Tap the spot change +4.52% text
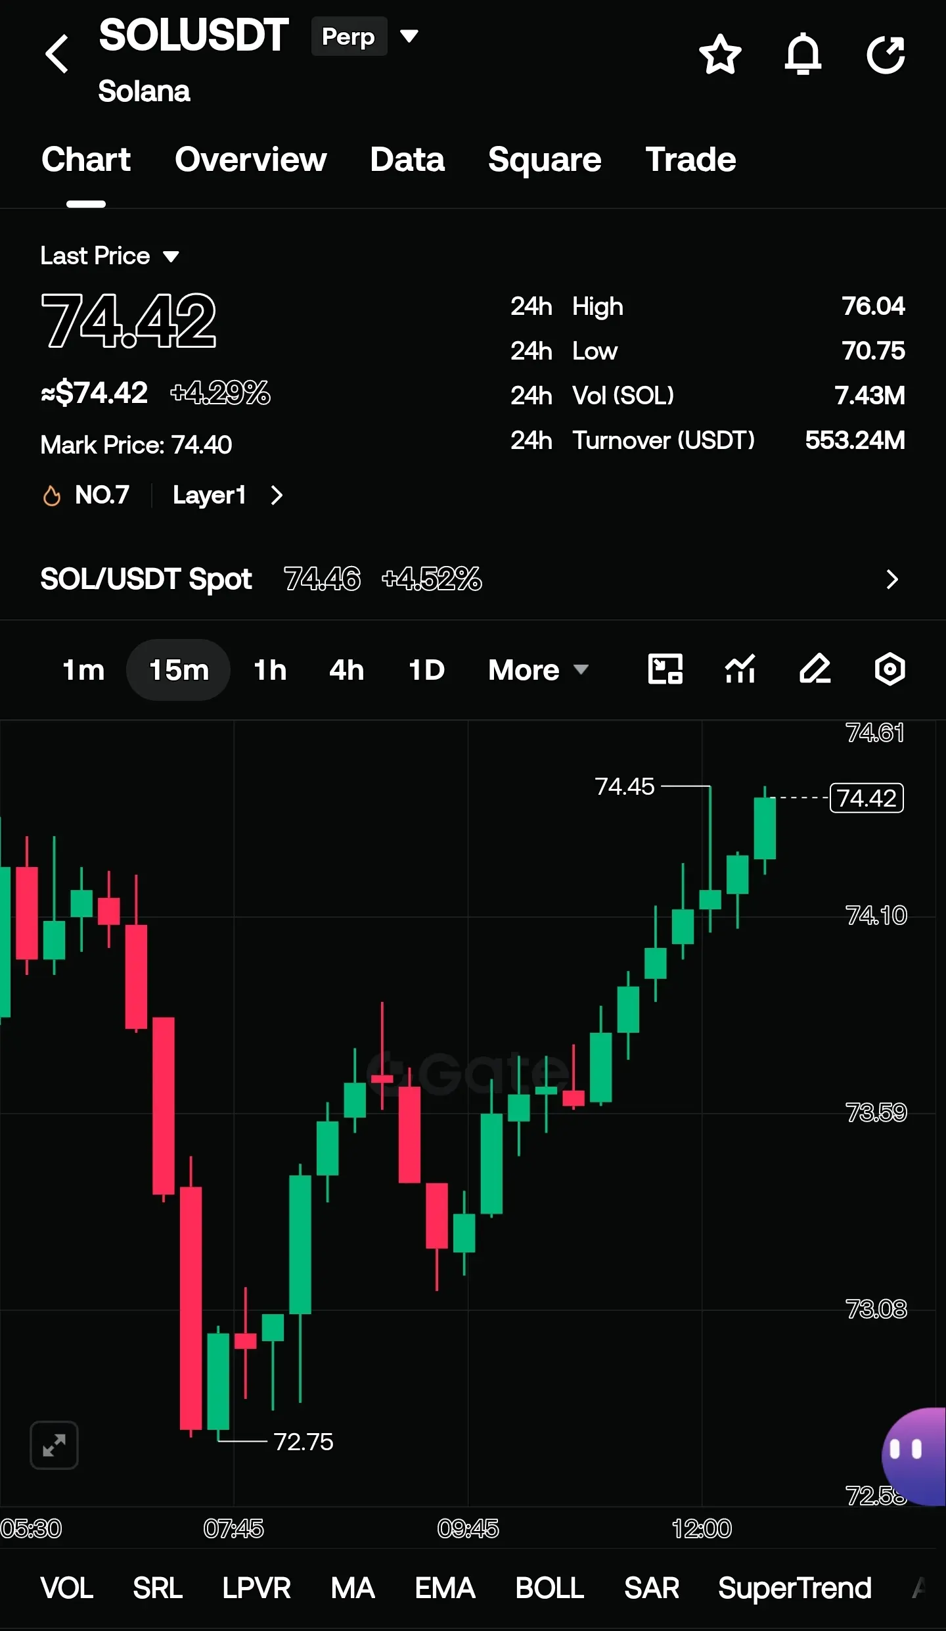Viewport: 946px width, 1631px height. pos(432,579)
